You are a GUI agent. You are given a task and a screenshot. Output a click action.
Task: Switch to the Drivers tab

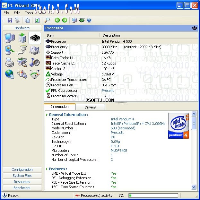point(90,107)
